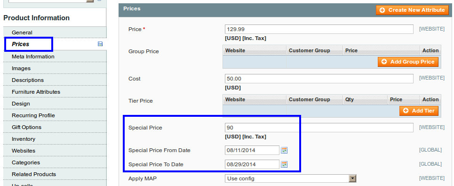
Task: Click in the Cost input field
Action: tap(319, 79)
